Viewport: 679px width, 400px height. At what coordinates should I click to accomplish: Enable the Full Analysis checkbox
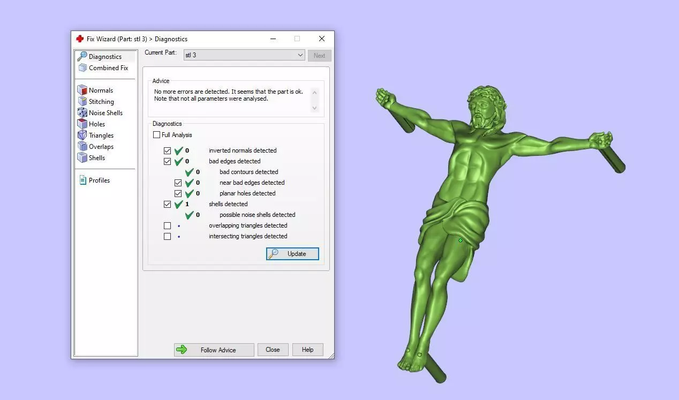tap(156, 135)
